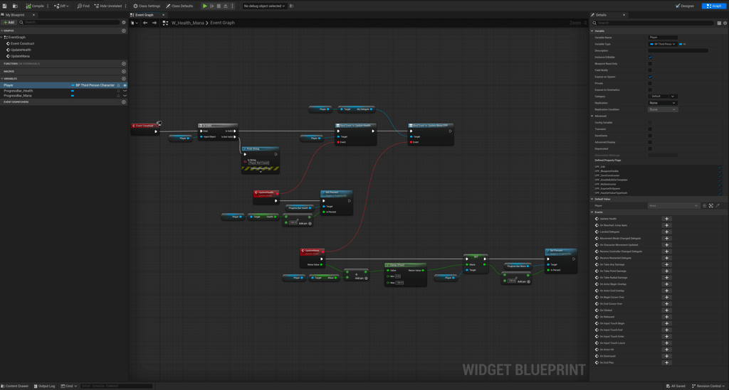Viewport: 729px width, 390px height.
Task: Click the Browse to asset icon
Action: 15,6
